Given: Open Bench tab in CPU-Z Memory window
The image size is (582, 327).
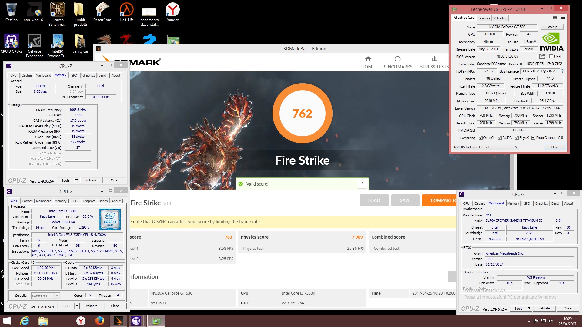Looking at the screenshot, I should point(103,75).
